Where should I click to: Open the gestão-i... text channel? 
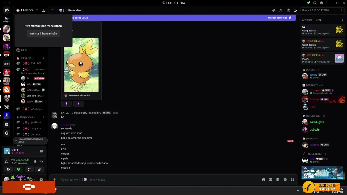(30, 122)
